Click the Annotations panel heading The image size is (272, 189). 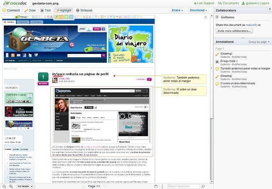[225, 42]
